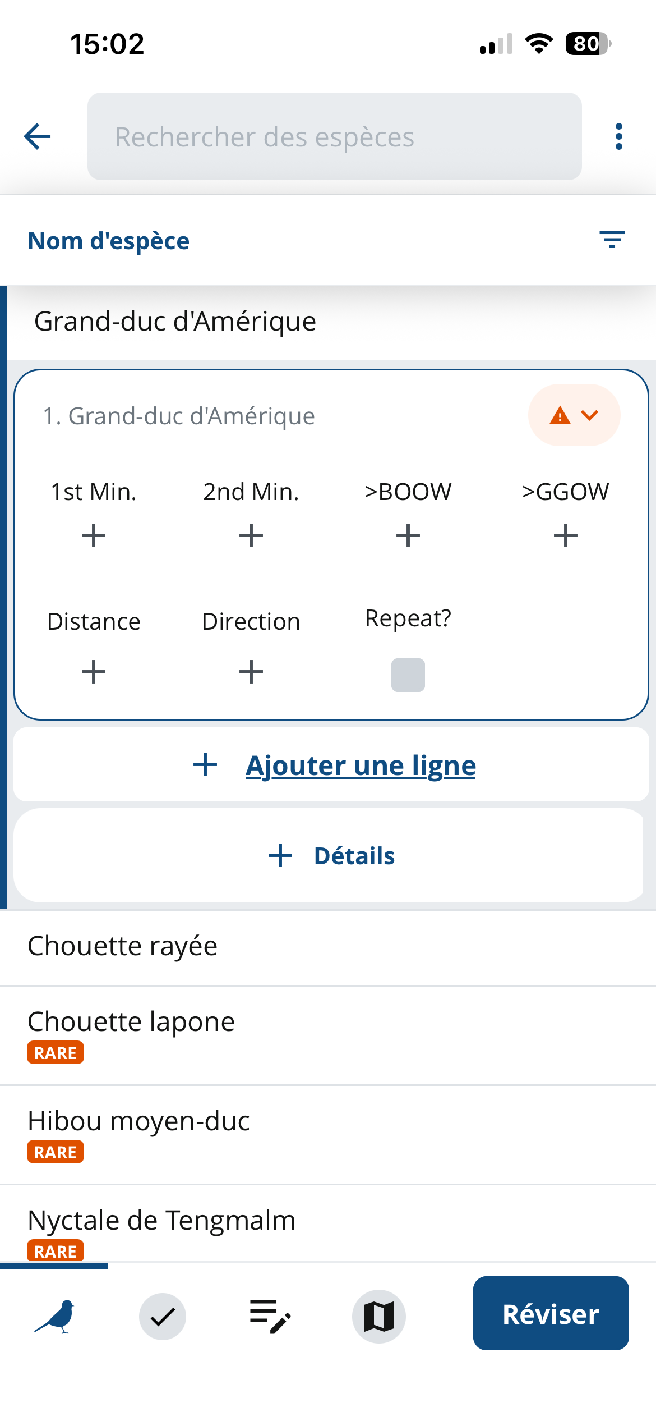Tap the bird species tab icon
The width and height of the screenshot is (656, 1421).
[54, 1316]
